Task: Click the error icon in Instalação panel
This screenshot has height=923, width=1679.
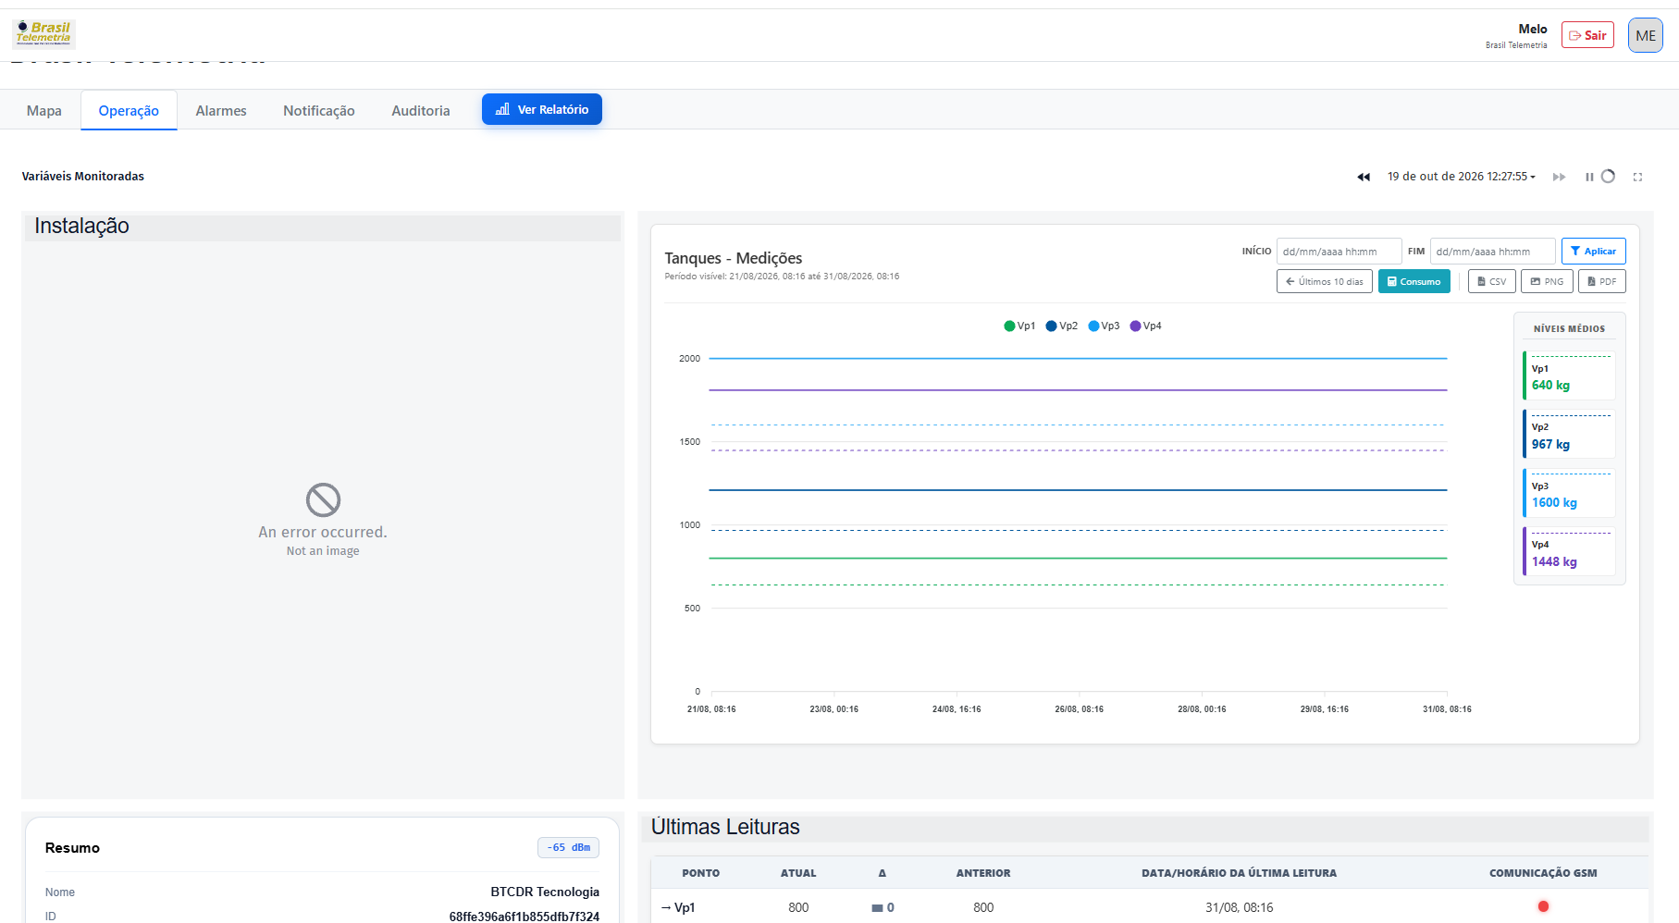Action: tap(323, 500)
